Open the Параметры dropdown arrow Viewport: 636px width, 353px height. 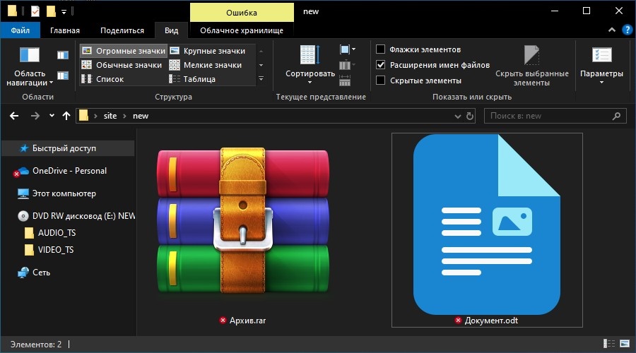(601, 83)
